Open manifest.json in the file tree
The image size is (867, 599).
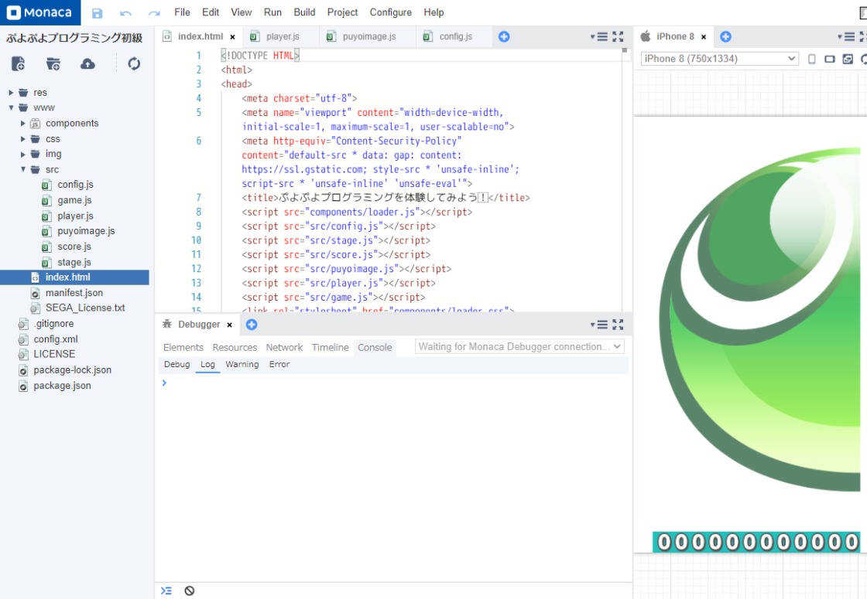(x=74, y=293)
